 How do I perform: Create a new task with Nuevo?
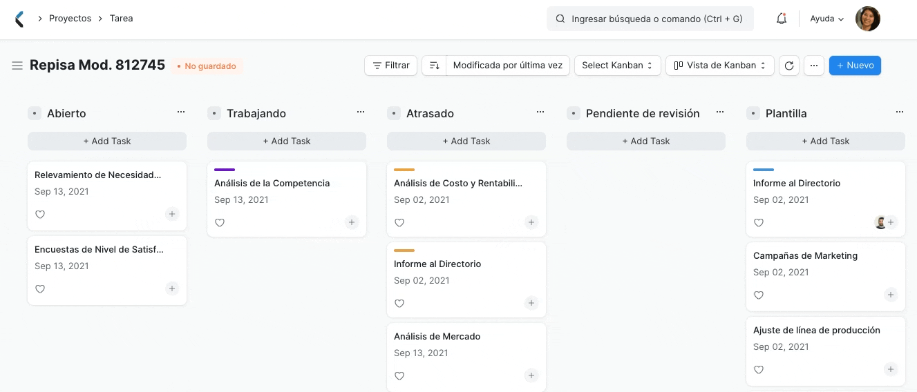click(x=855, y=66)
